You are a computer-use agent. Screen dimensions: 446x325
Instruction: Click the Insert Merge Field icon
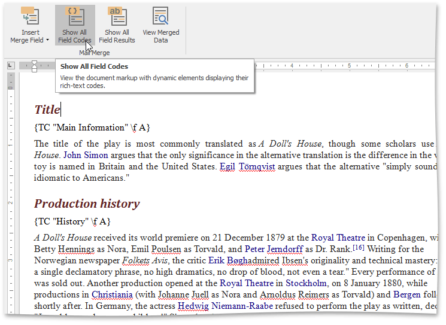[30, 16]
